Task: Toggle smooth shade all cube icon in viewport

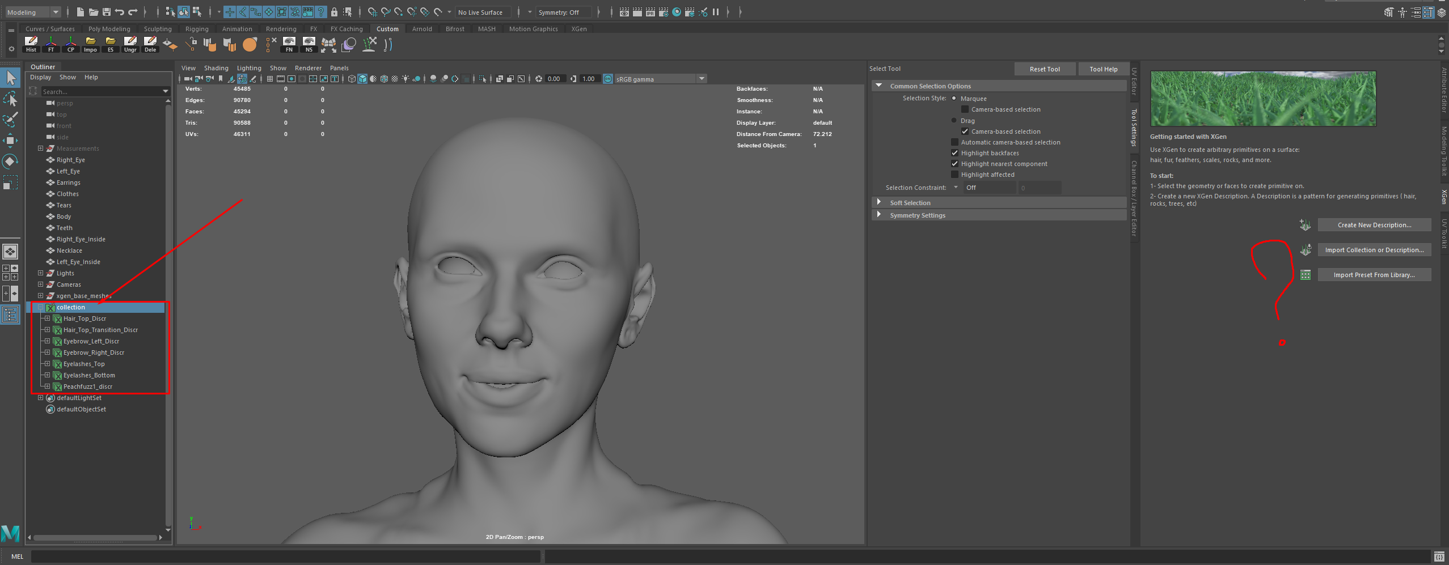Action: (362, 79)
